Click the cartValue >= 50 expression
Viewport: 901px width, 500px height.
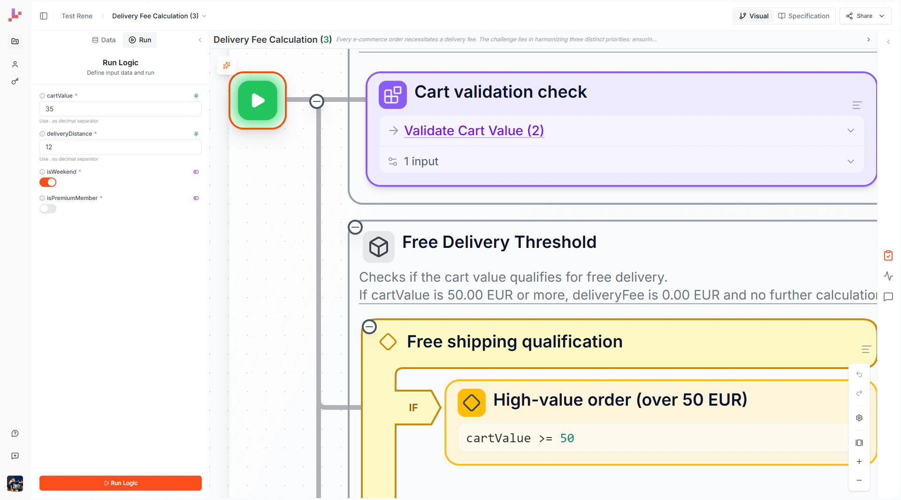[x=520, y=438]
